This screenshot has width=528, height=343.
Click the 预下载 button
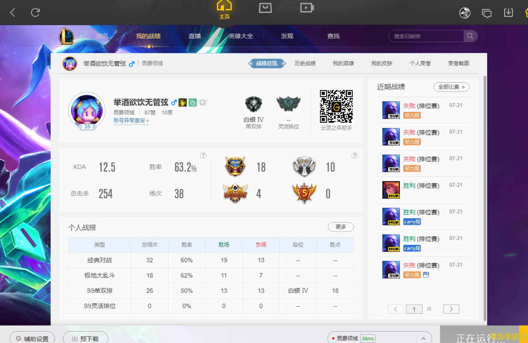[x=86, y=338]
